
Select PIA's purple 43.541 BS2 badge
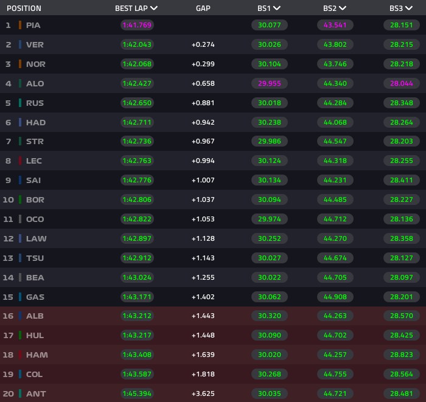click(335, 25)
